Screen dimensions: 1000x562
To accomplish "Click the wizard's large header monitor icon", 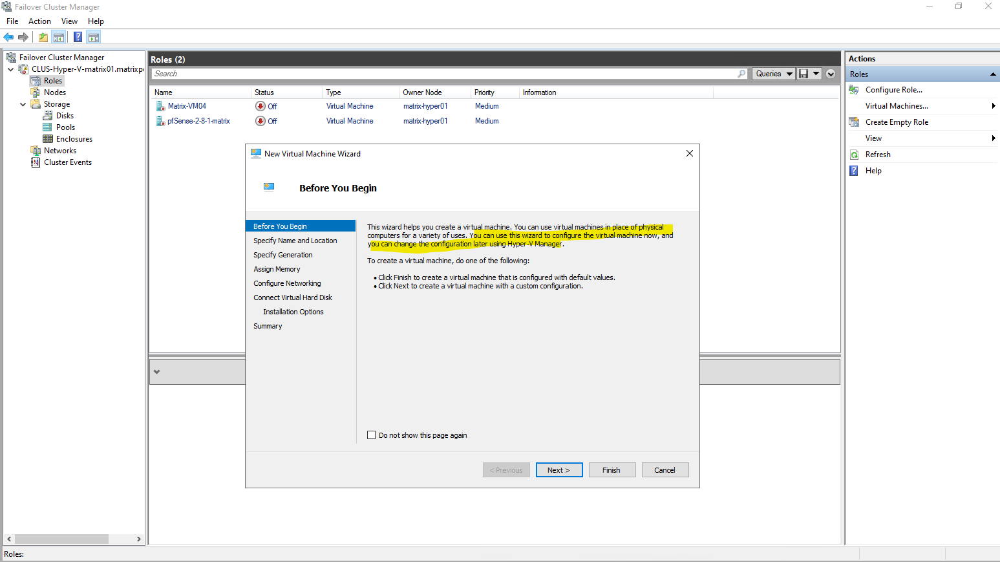I will pos(269,188).
